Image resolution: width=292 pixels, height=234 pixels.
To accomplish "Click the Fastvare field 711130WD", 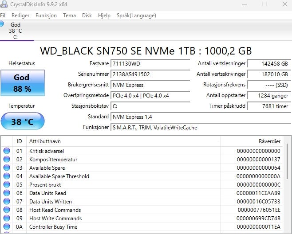I will pyautogui.click(x=150, y=64).
